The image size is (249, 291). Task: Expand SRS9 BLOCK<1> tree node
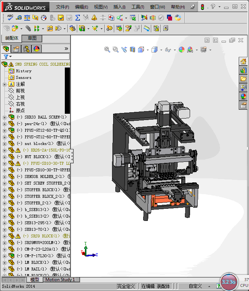(5, 236)
